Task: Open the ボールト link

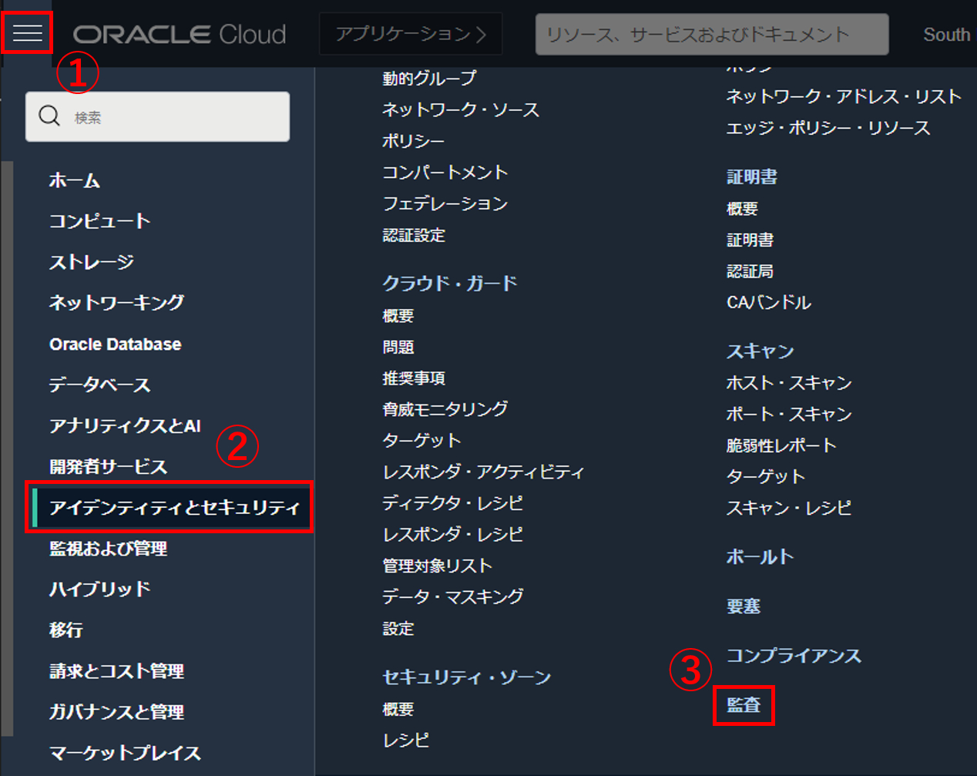Action: coord(760,556)
